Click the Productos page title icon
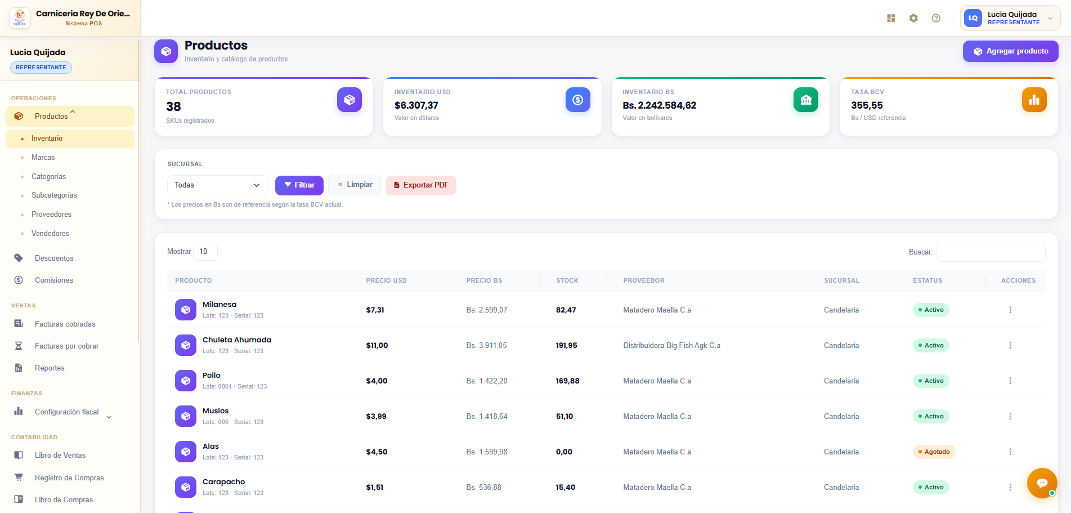 pyautogui.click(x=166, y=51)
